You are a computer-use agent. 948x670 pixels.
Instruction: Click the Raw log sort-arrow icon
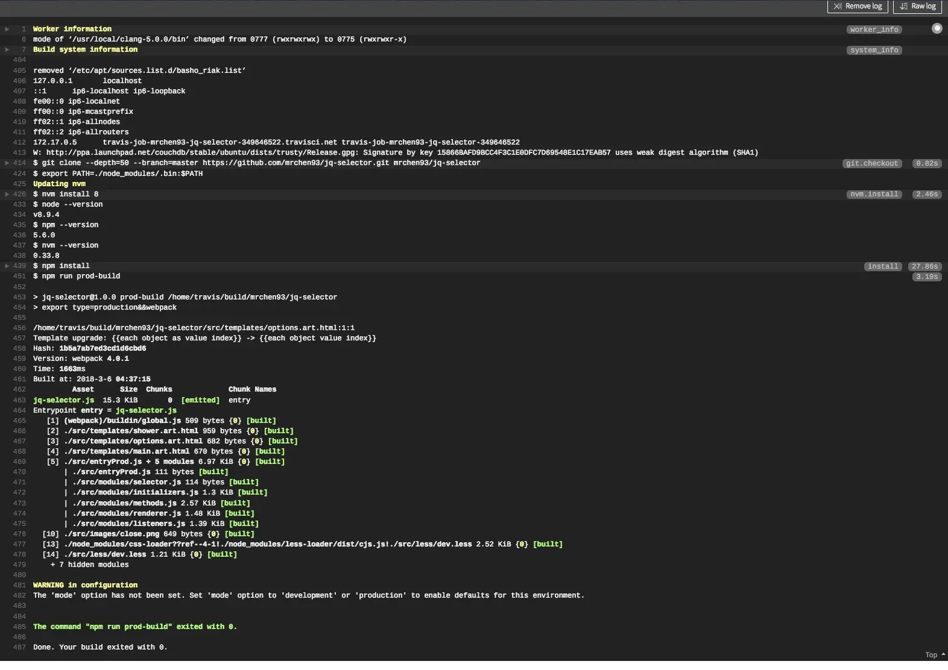tap(903, 6)
